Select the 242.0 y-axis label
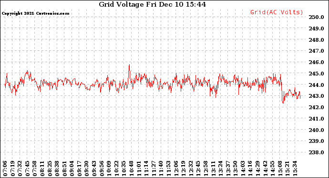This screenshot has width=329, height=178. (316, 107)
